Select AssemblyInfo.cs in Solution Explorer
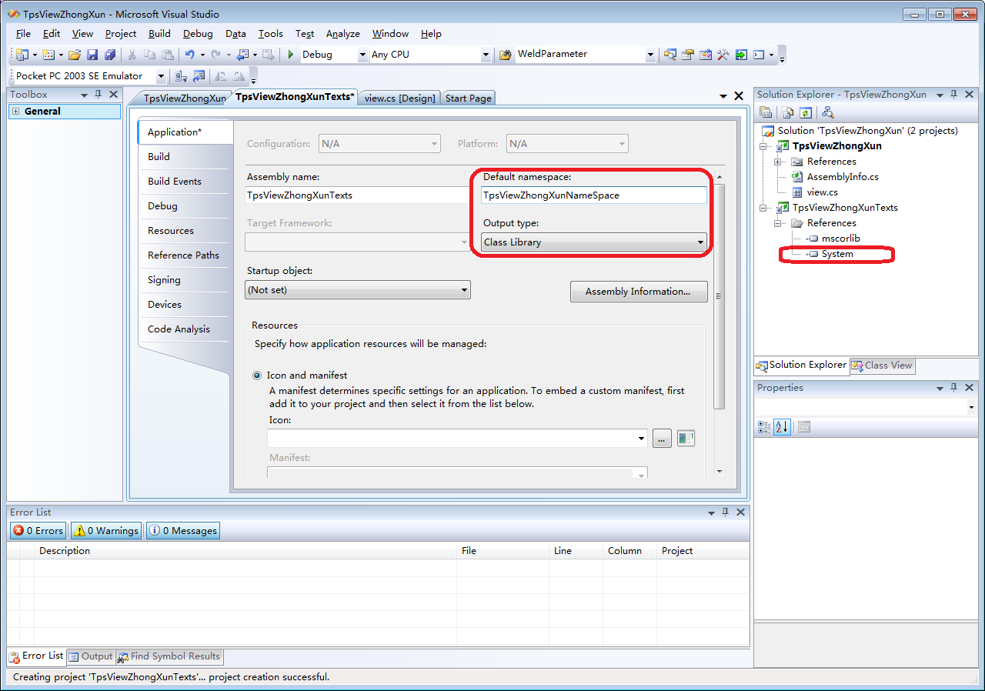 [842, 177]
